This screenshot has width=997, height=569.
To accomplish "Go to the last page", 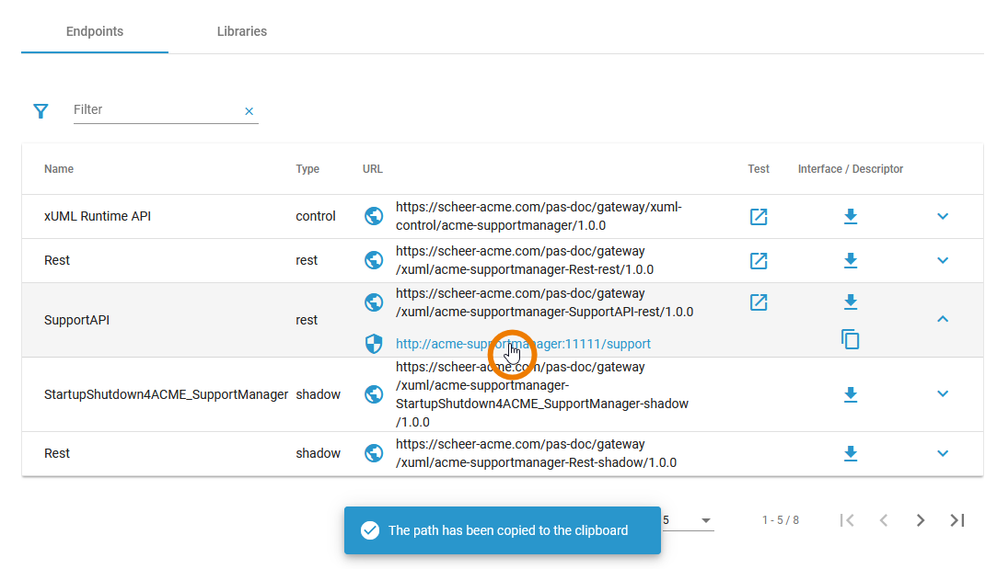I will (x=957, y=520).
